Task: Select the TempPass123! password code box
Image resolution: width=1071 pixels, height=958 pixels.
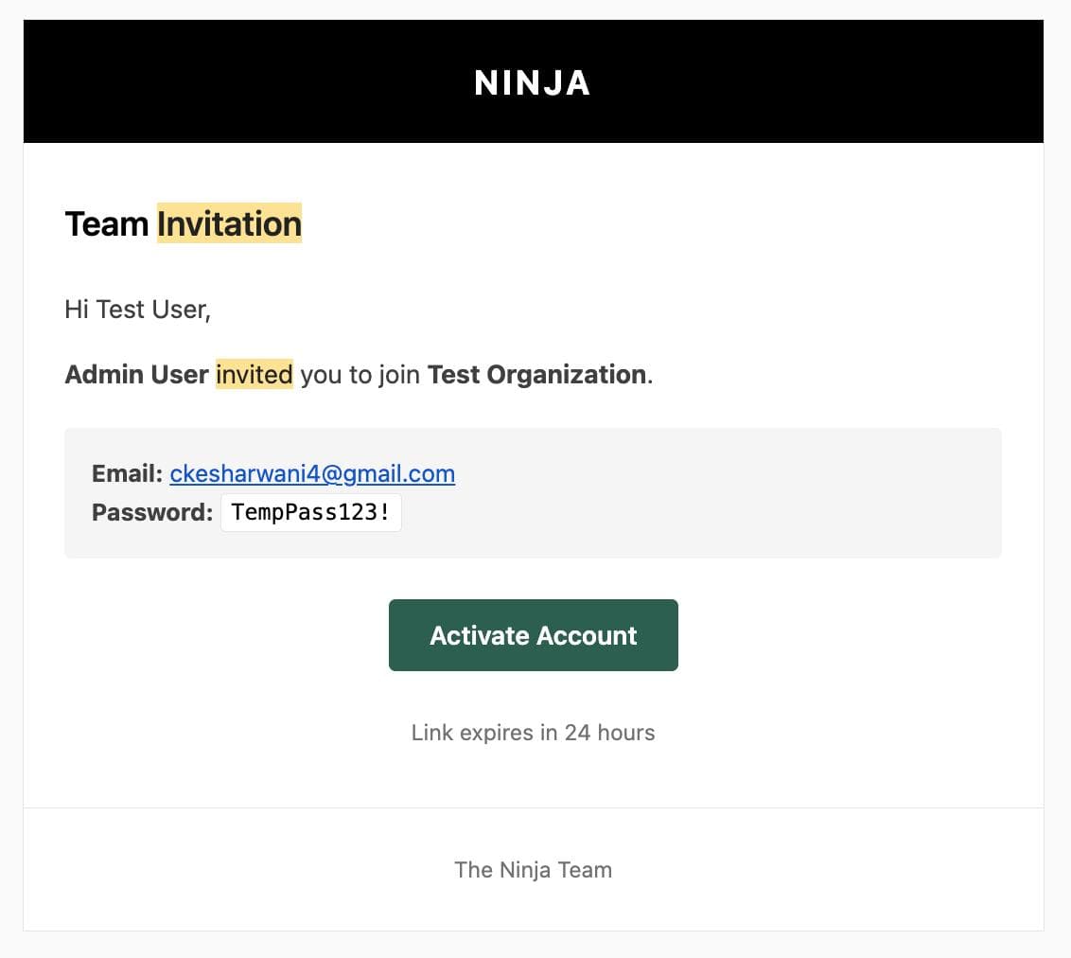Action: 310,512
